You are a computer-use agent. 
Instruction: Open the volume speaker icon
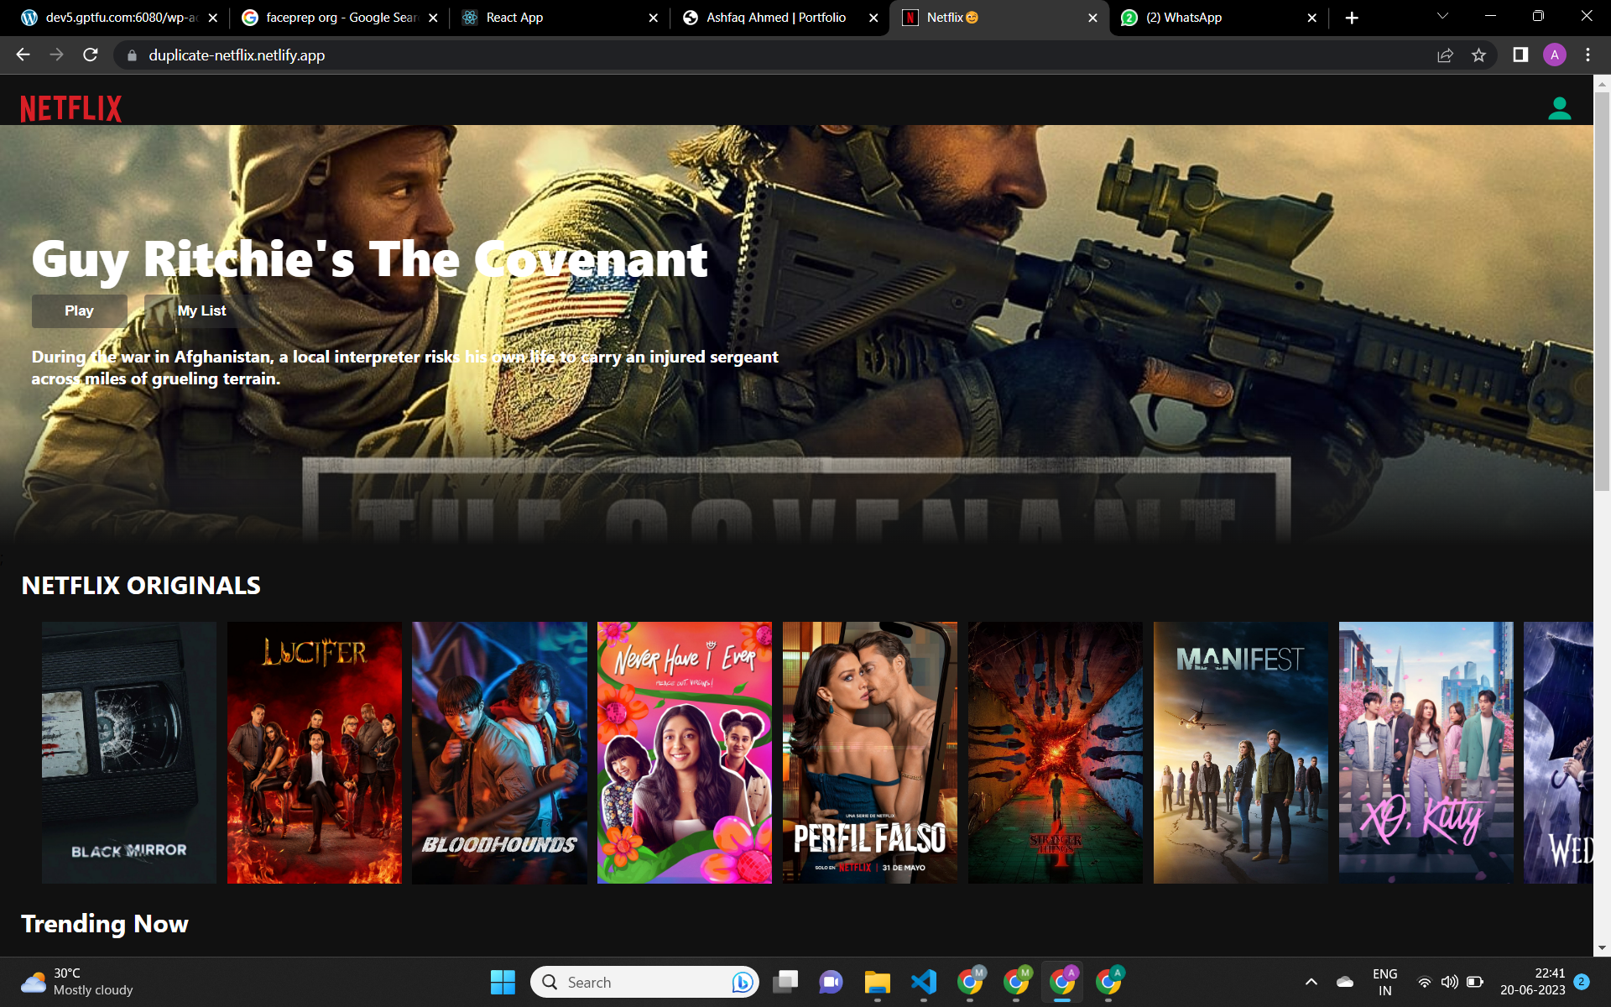click(x=1449, y=982)
